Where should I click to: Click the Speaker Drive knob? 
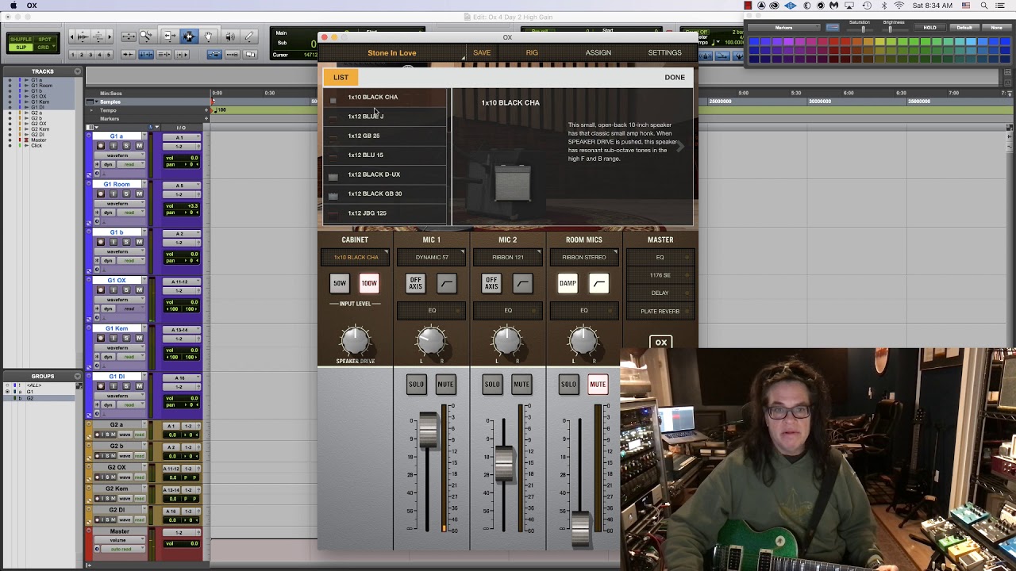(355, 340)
